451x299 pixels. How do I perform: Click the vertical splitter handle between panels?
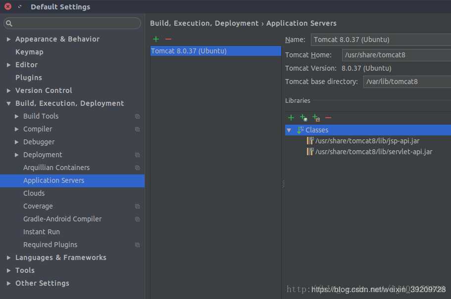click(x=283, y=184)
